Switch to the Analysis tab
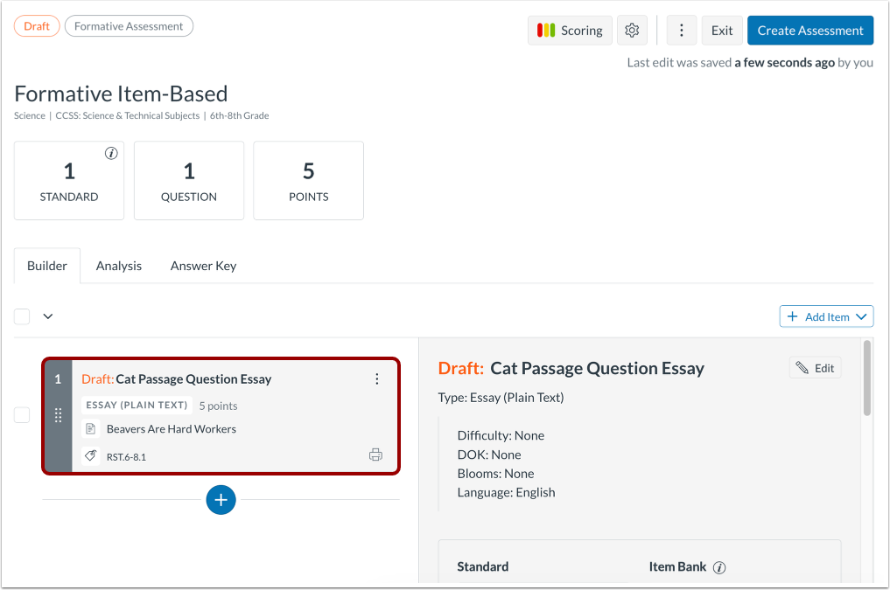The height and width of the screenshot is (590, 890). (119, 266)
